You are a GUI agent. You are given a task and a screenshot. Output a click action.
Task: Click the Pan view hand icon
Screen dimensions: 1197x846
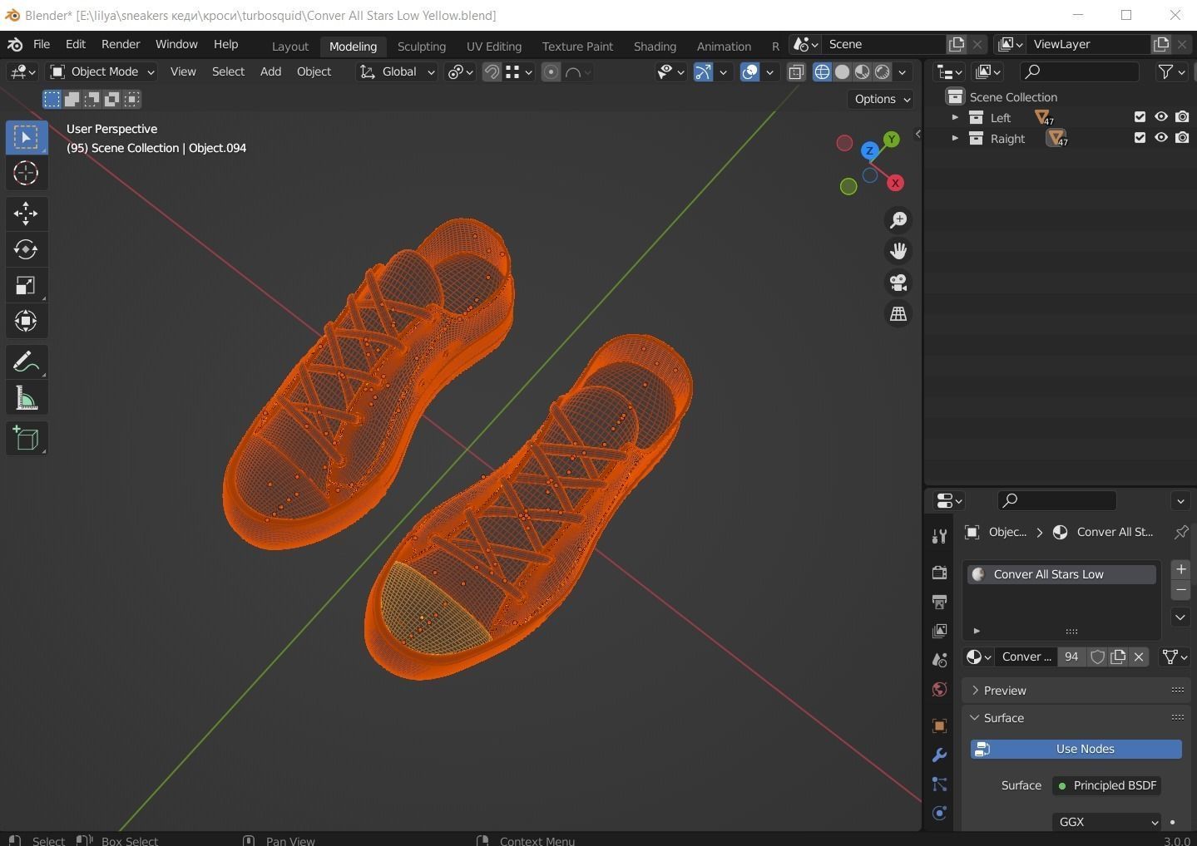898,251
